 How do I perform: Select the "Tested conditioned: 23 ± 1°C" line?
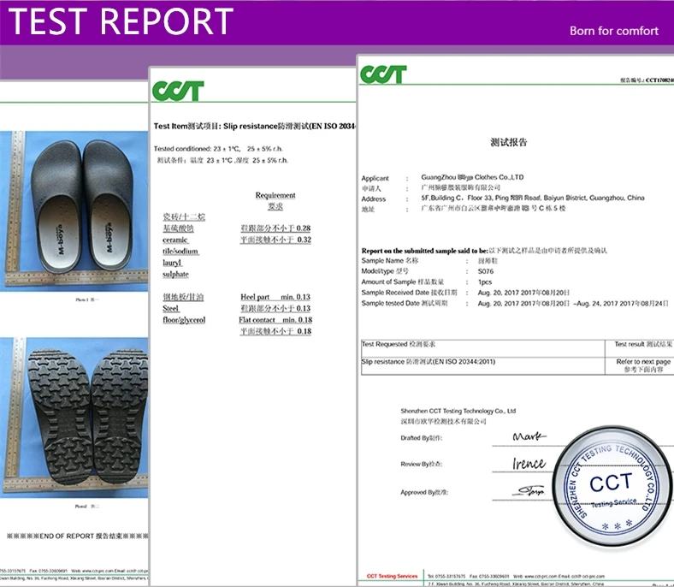pyautogui.click(x=218, y=149)
